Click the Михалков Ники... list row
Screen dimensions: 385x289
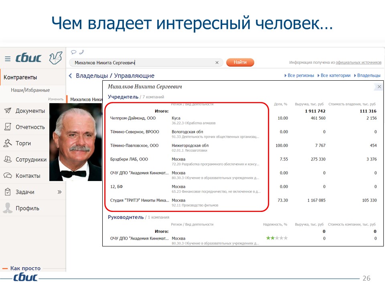(x=85, y=100)
